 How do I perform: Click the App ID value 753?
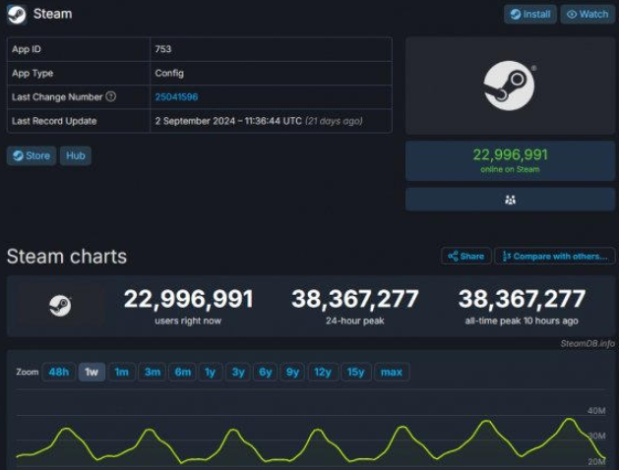[x=163, y=49]
